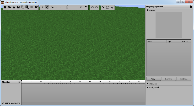Image resolution: width=194 pixels, height=106 pixels.
Task: Click the timeline zoom magnifier icon
Action: [3, 103]
